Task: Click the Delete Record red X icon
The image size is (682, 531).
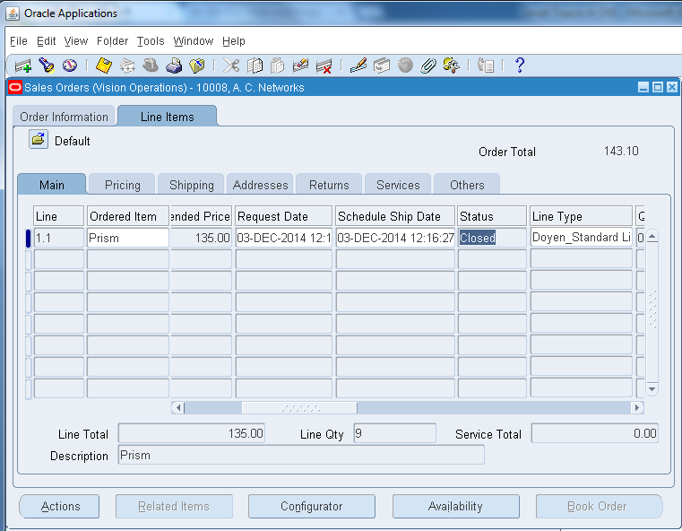Action: pyautogui.click(x=324, y=66)
